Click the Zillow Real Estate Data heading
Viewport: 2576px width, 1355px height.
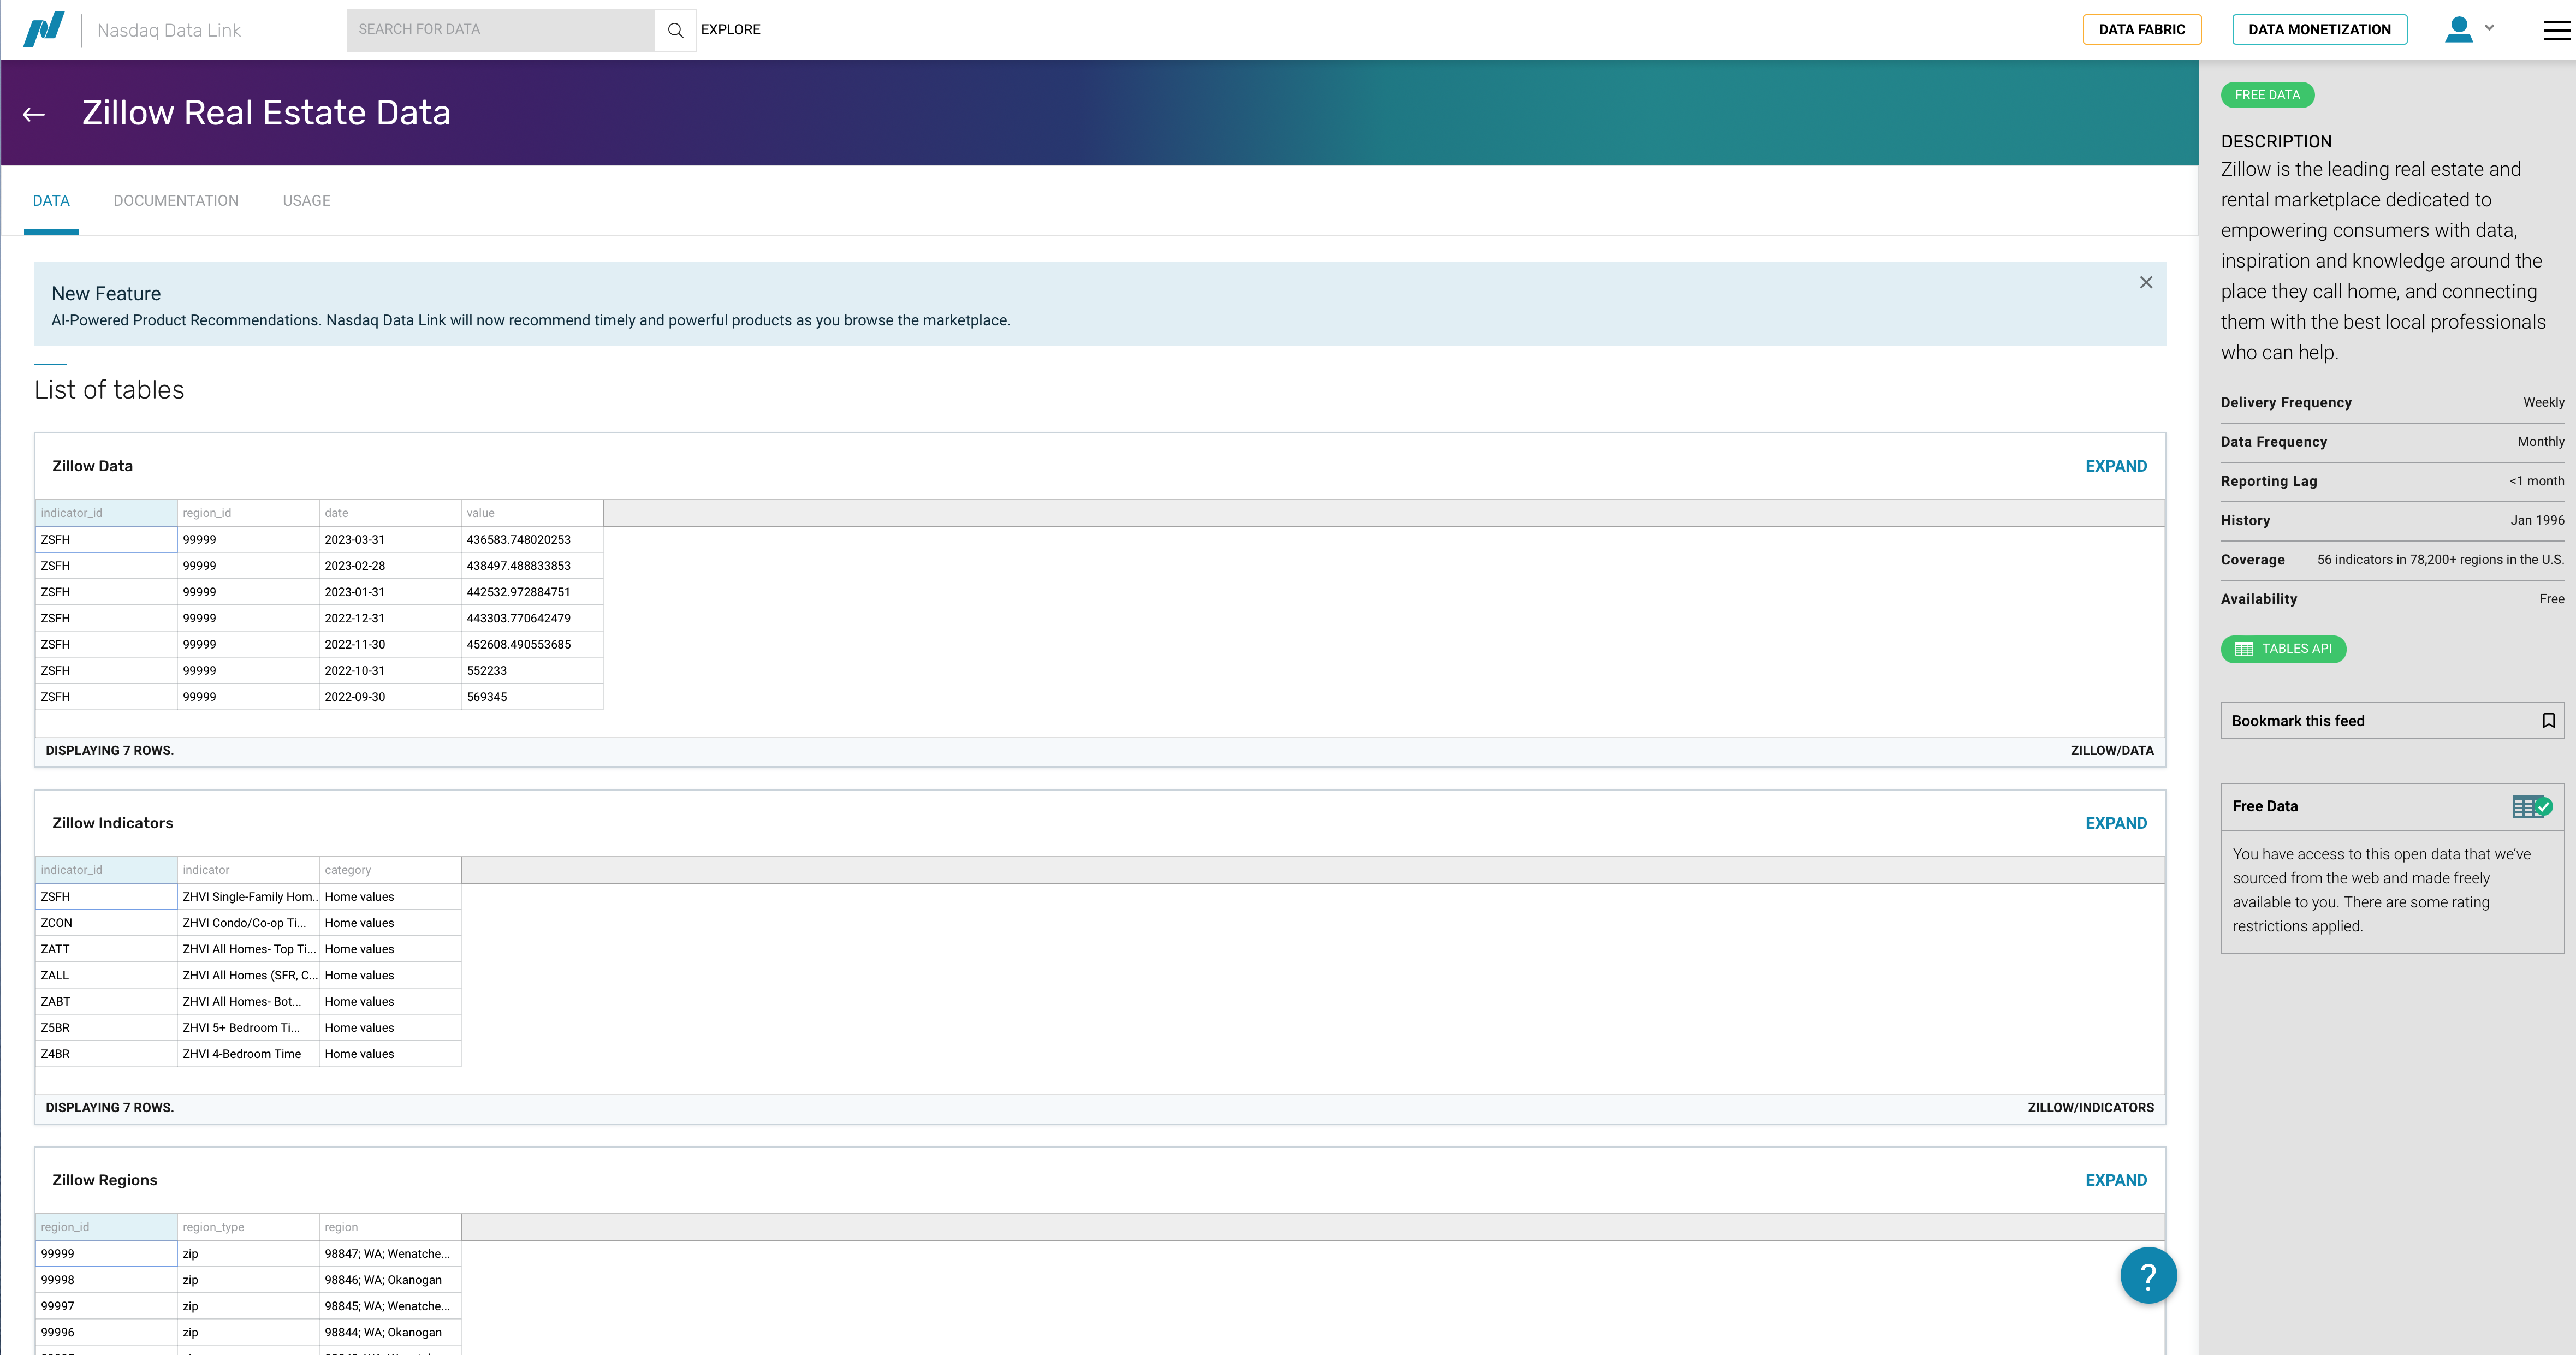click(x=266, y=113)
